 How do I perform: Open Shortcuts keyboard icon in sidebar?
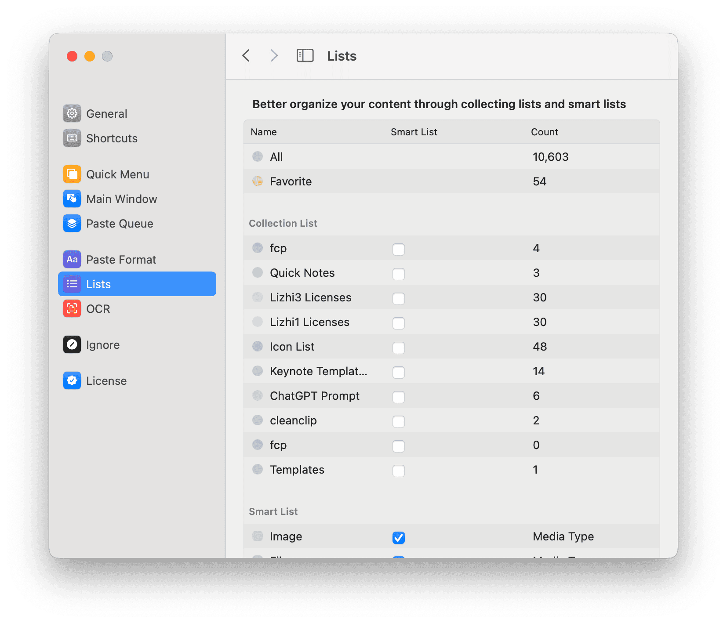coord(72,138)
